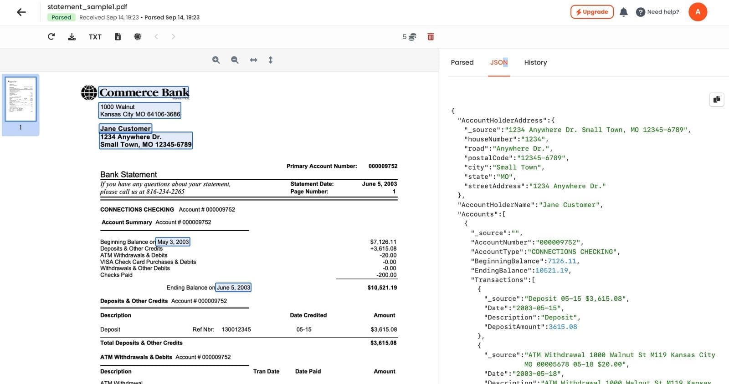The image size is (729, 384).
Task: Zoom in on the PDF preview
Action: pos(216,60)
